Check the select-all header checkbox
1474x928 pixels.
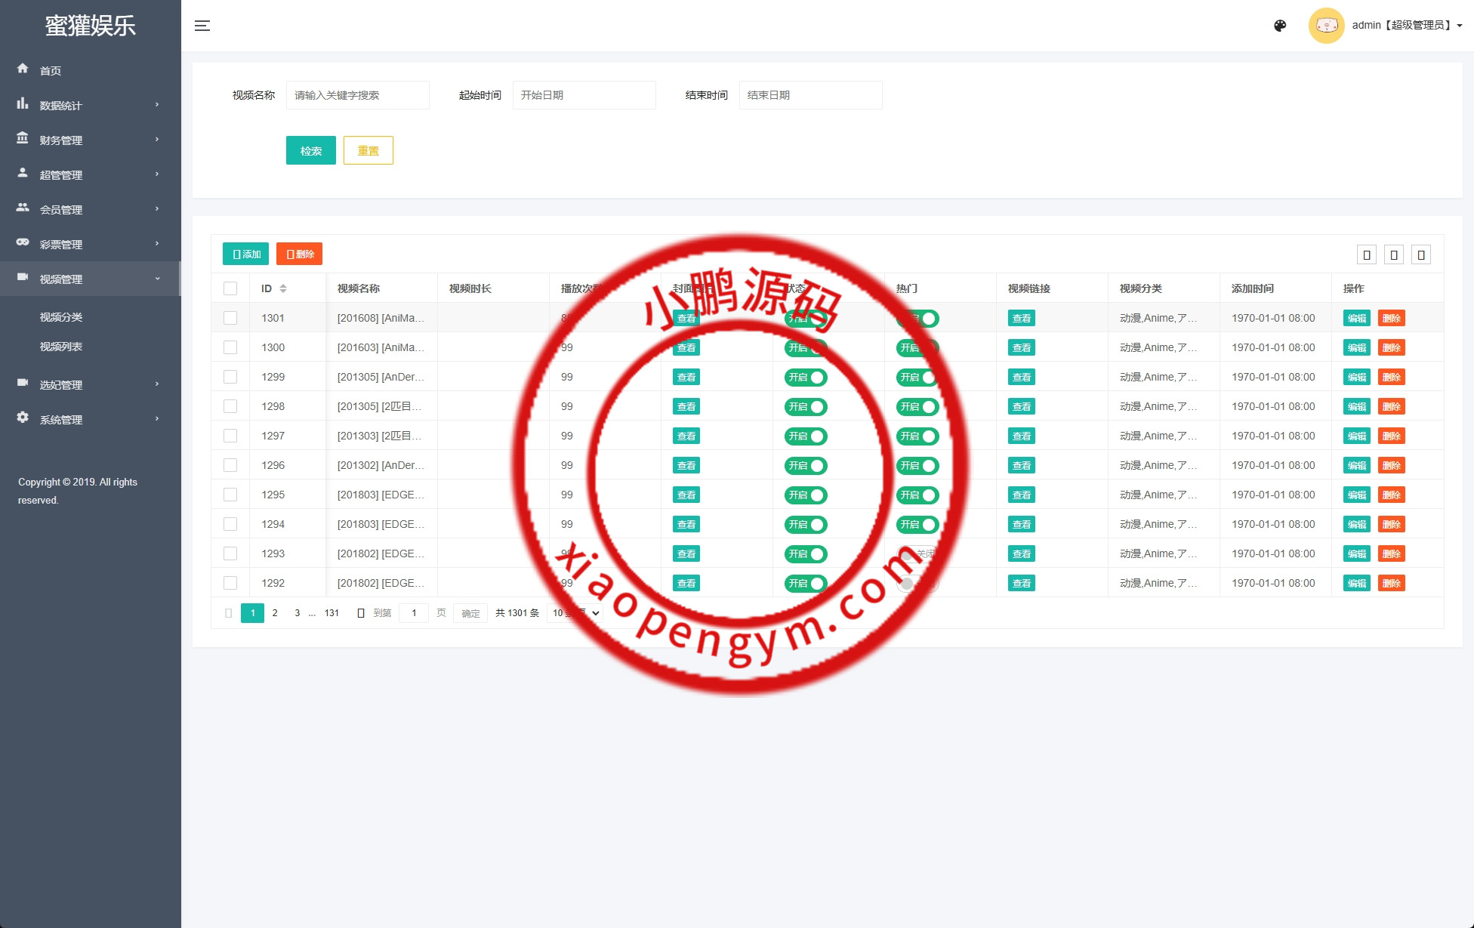pos(230,288)
